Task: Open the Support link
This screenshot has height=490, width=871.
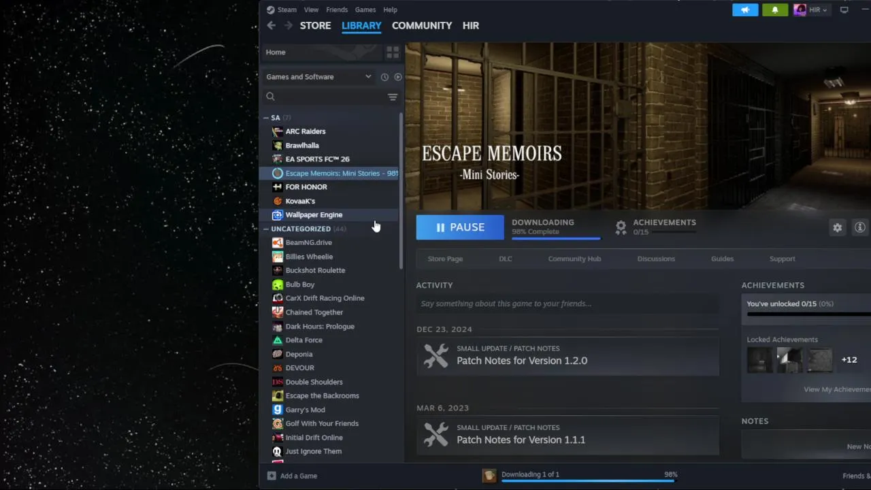Action: [x=782, y=259]
